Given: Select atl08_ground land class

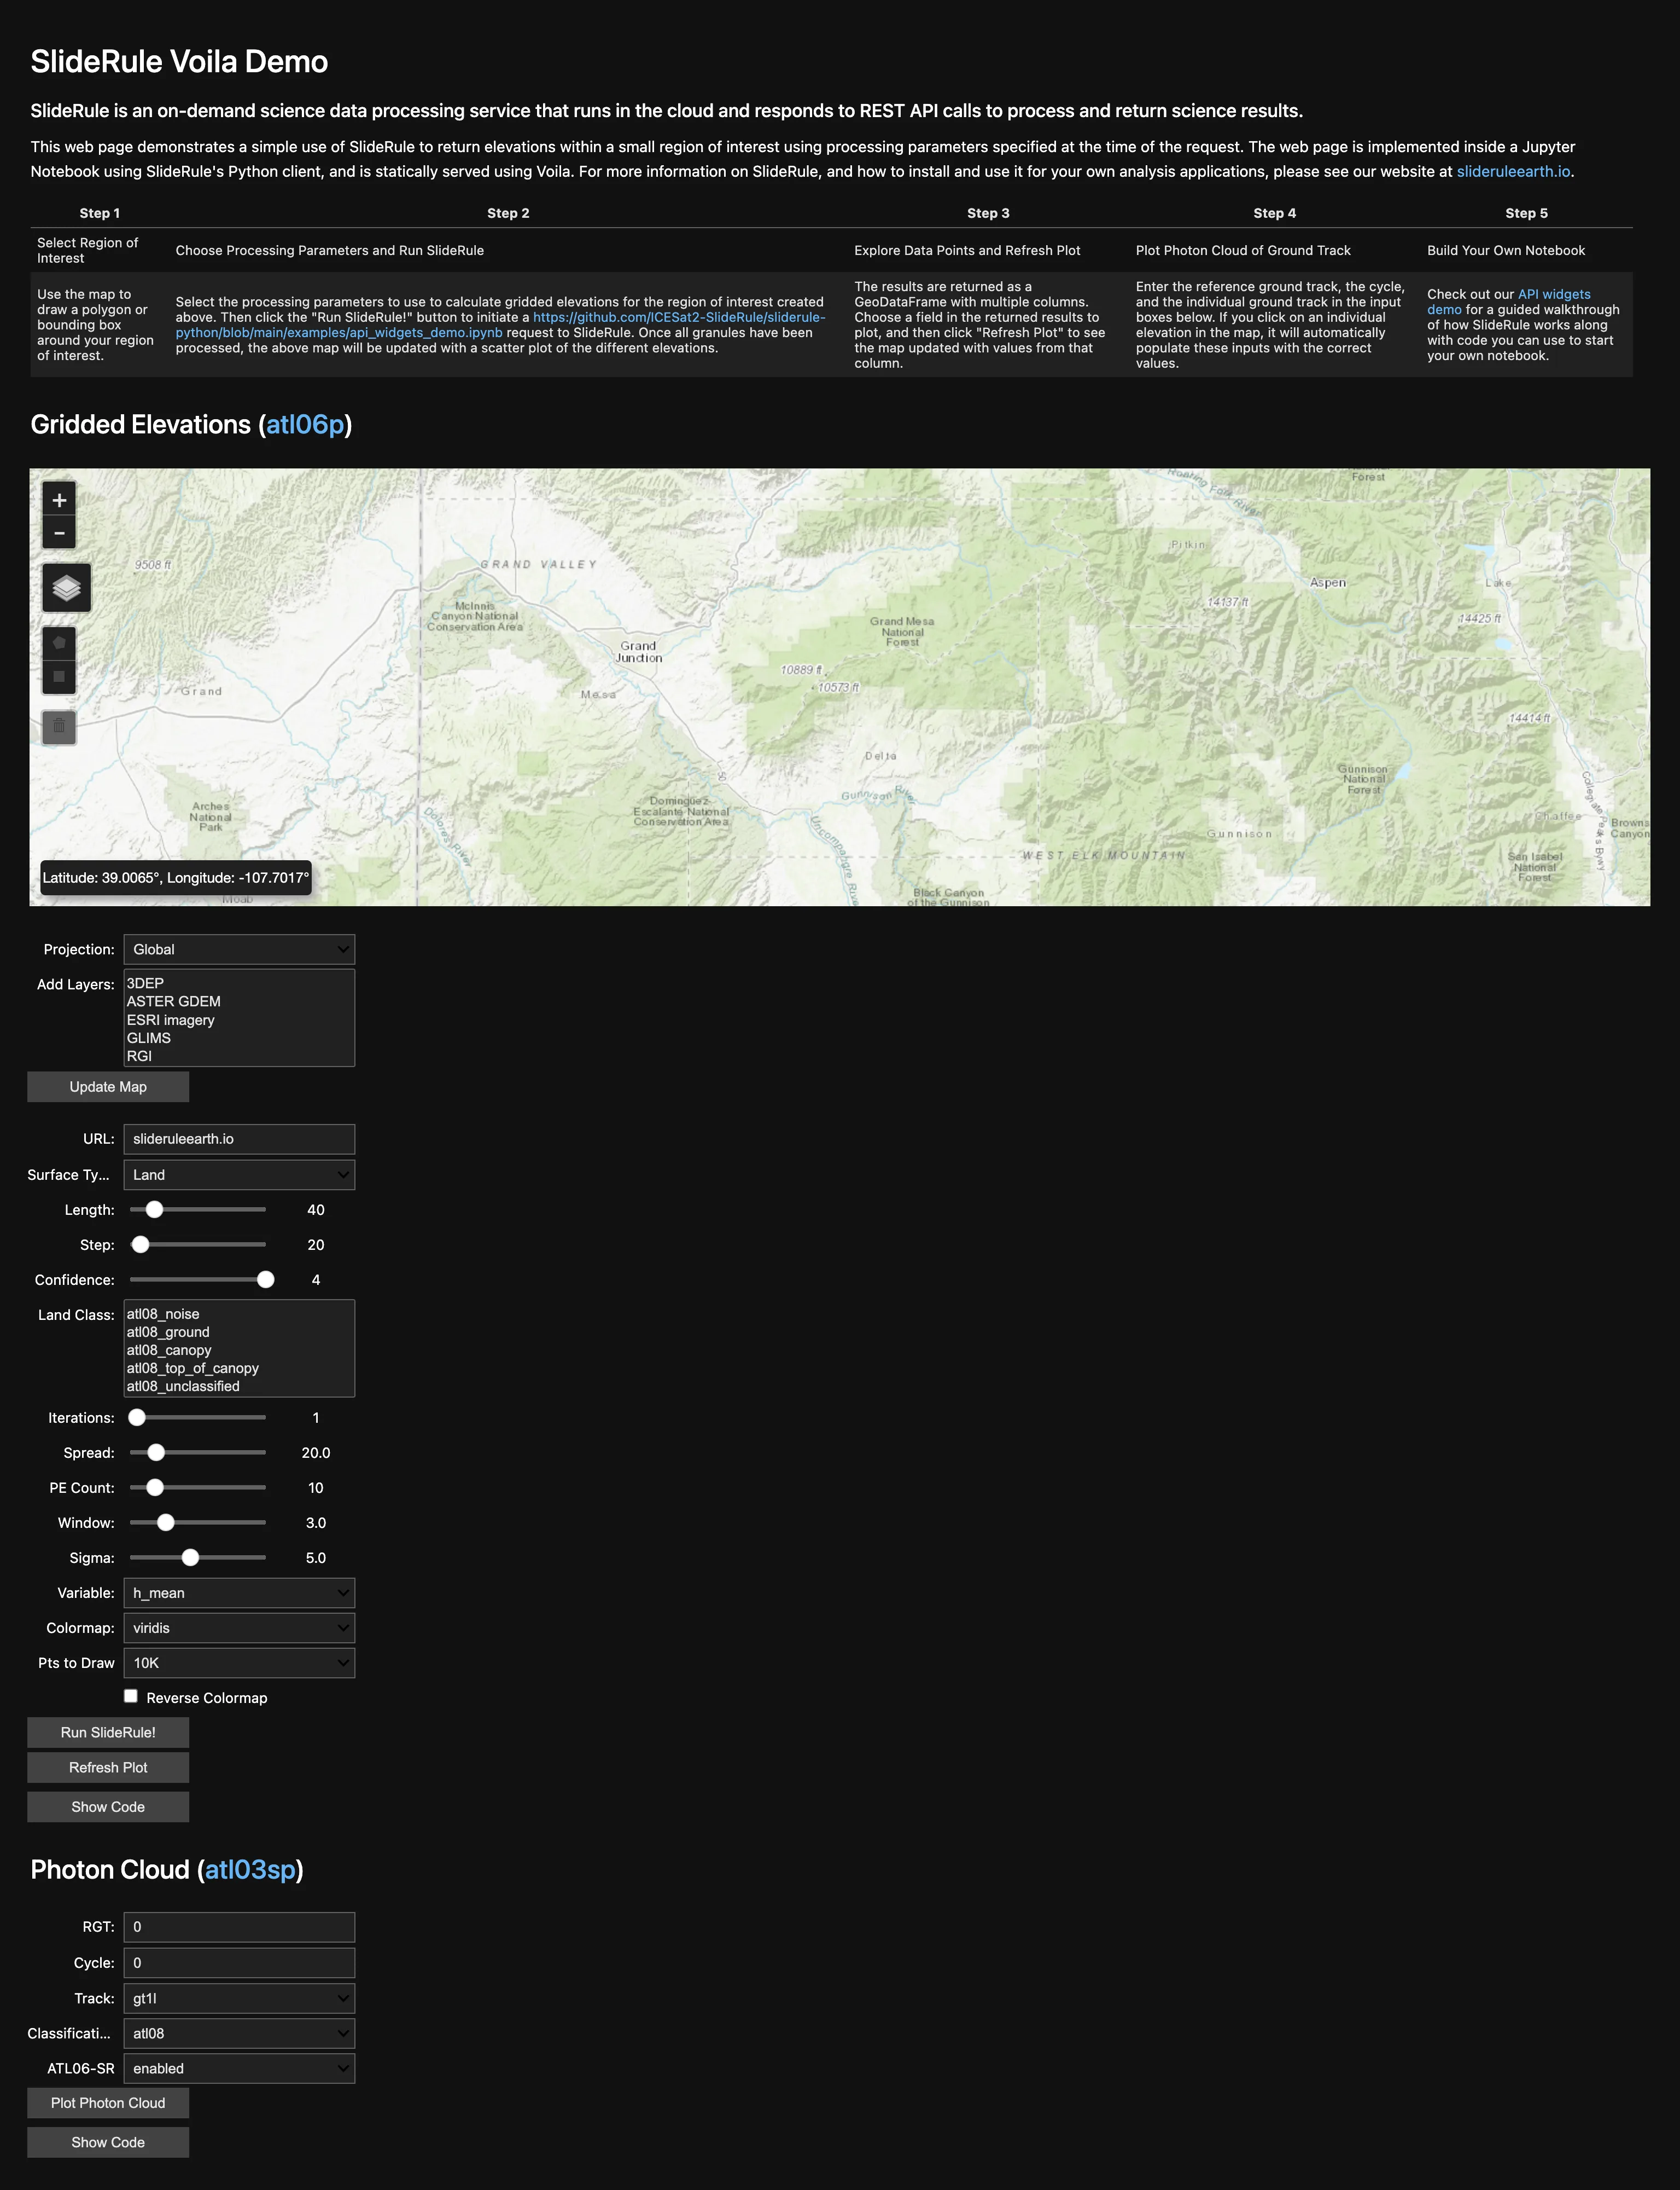Looking at the screenshot, I should point(239,1332).
